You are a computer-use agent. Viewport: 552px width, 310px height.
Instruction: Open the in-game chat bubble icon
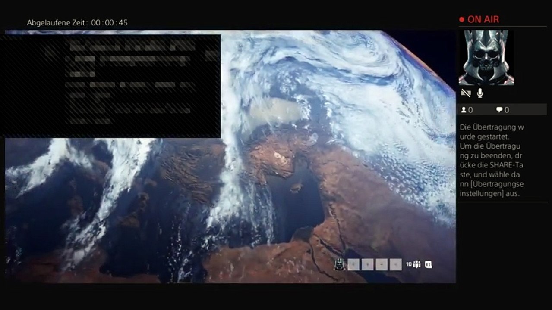(x=429, y=265)
